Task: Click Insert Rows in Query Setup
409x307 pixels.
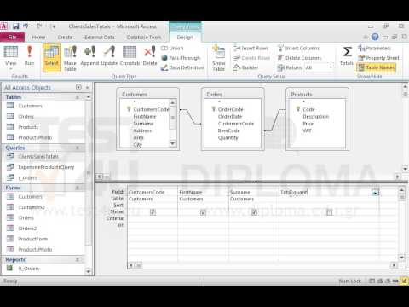Action: [x=251, y=48]
